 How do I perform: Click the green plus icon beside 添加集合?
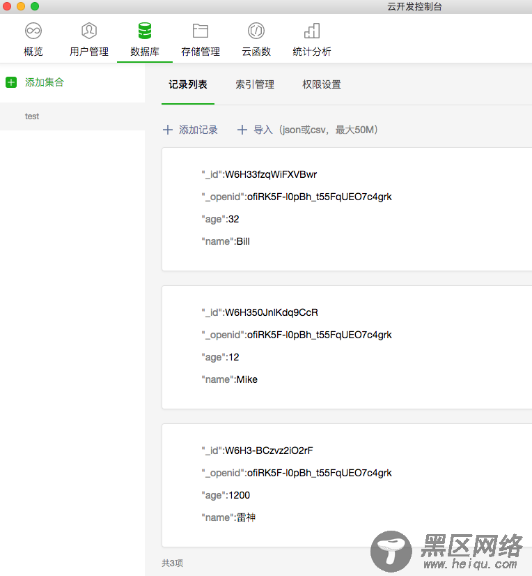point(11,82)
